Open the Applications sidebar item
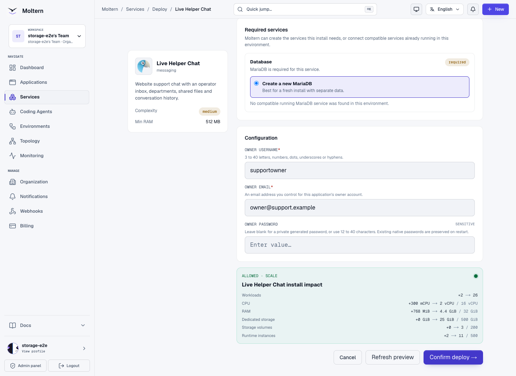516x376 pixels. coord(47,82)
